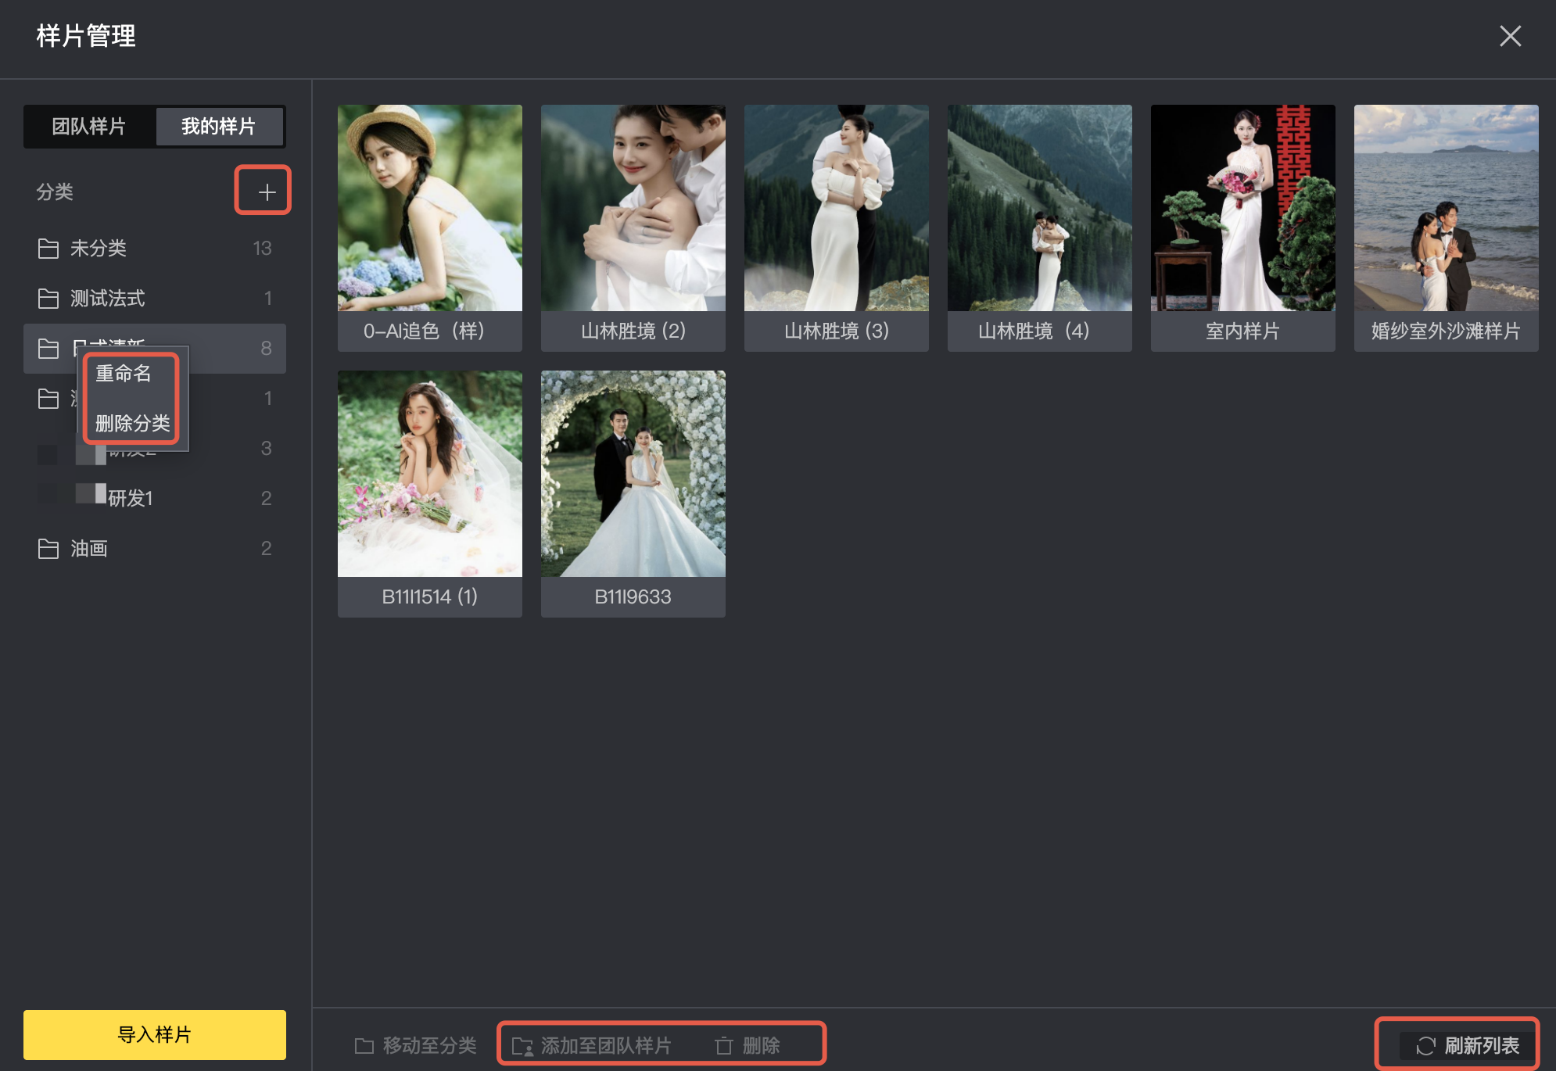Choose 删除分类 from the context menu

pyautogui.click(x=132, y=423)
